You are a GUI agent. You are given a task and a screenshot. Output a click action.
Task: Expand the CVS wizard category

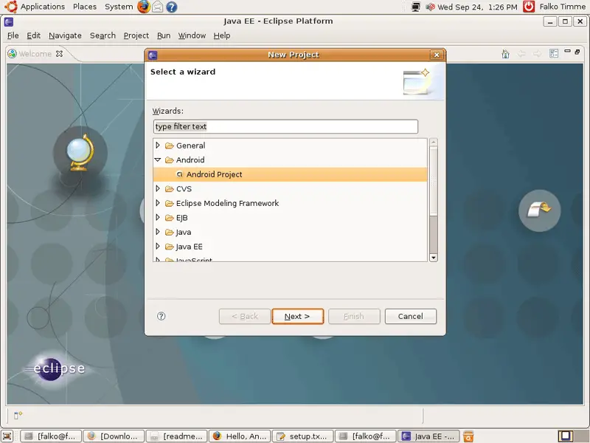coord(158,188)
